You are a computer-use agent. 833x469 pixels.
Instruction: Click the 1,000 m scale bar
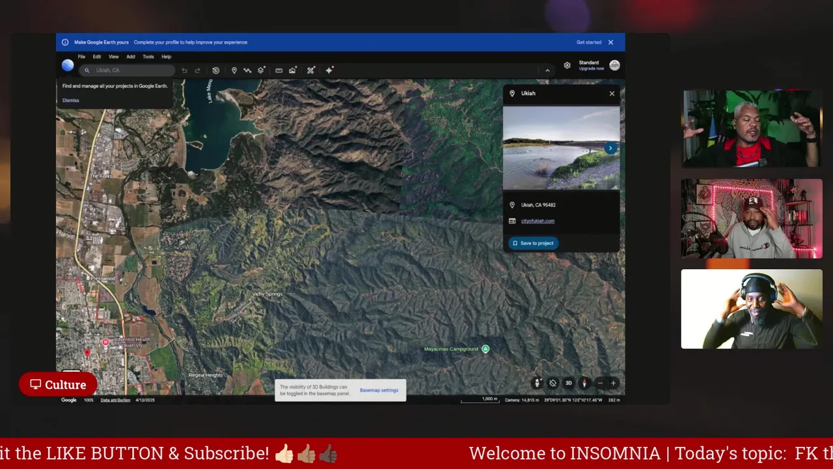click(x=480, y=400)
